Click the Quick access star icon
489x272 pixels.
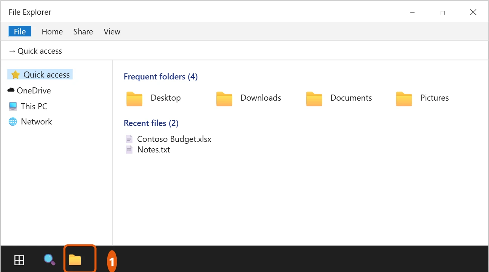(x=15, y=75)
